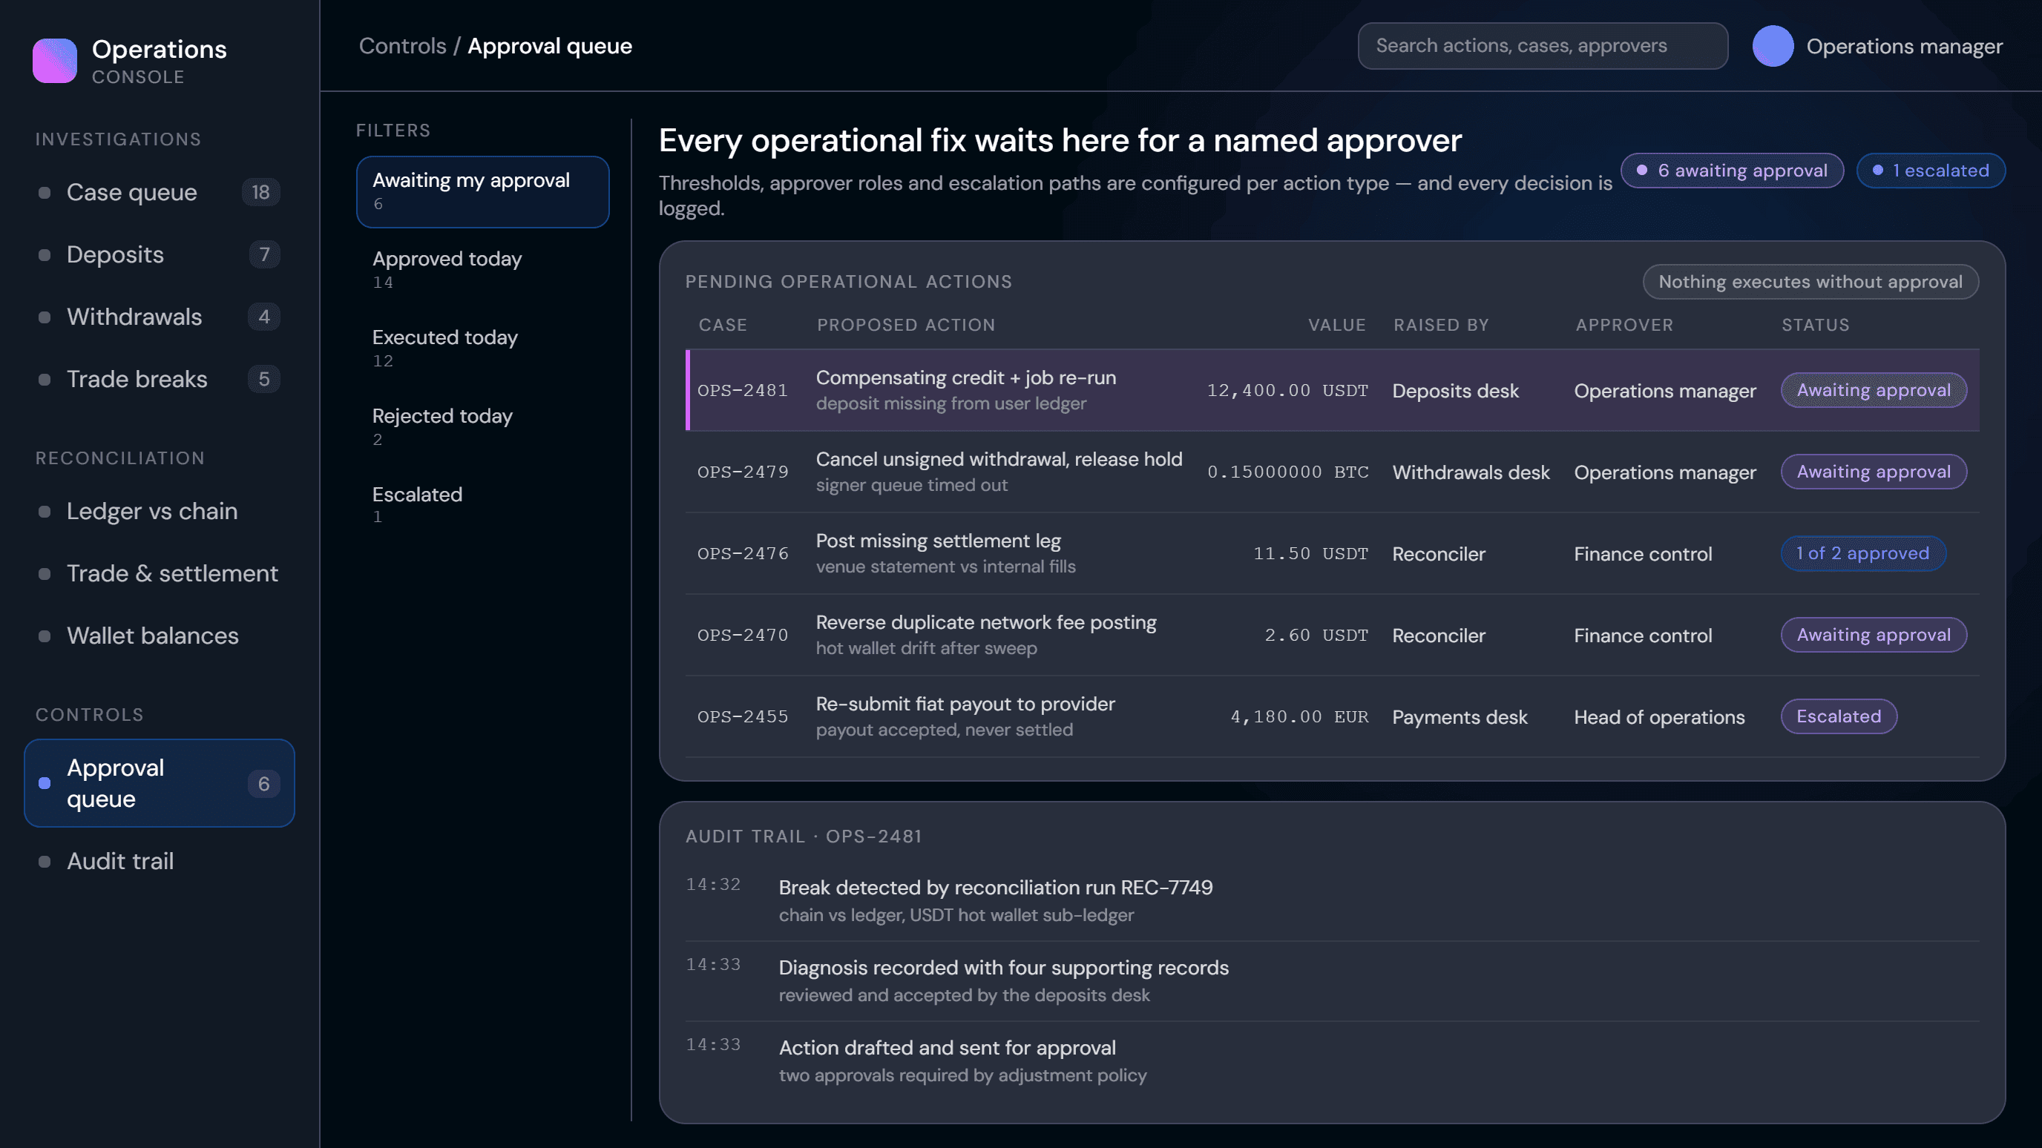Click Compensating credit + job re-run action
2042x1148 pixels.
966,378
